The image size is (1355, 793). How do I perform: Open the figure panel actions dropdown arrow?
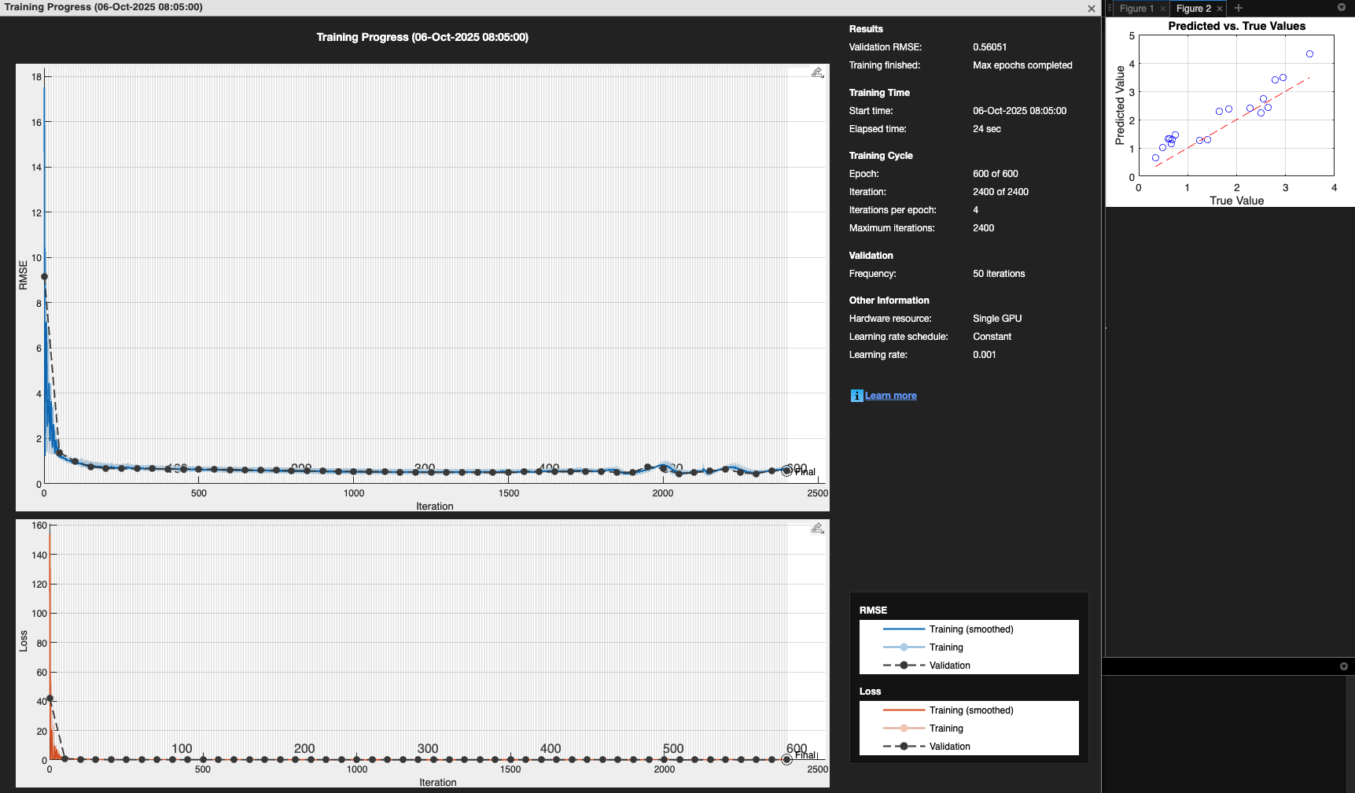click(1342, 8)
